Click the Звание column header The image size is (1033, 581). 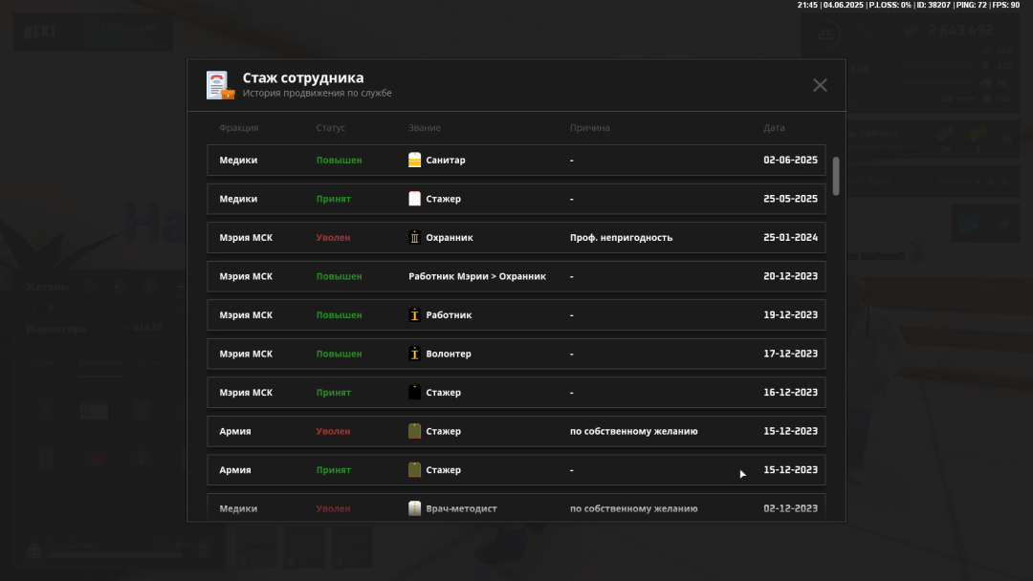click(425, 128)
